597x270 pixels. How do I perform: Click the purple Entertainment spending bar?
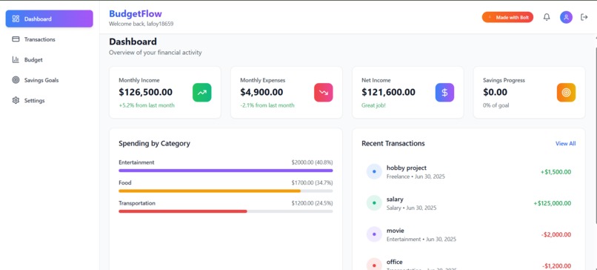coord(226,171)
